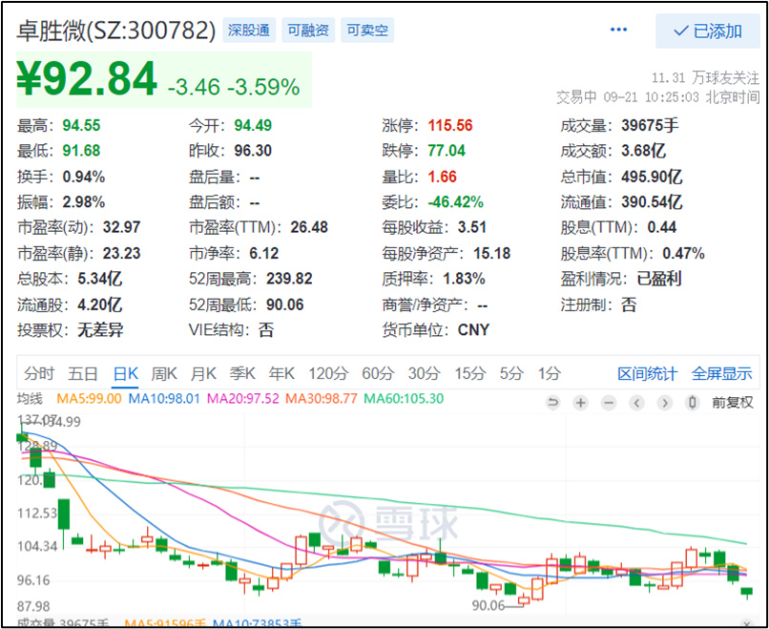Open the three-dot more options menu
769x629 pixels.
click(618, 30)
